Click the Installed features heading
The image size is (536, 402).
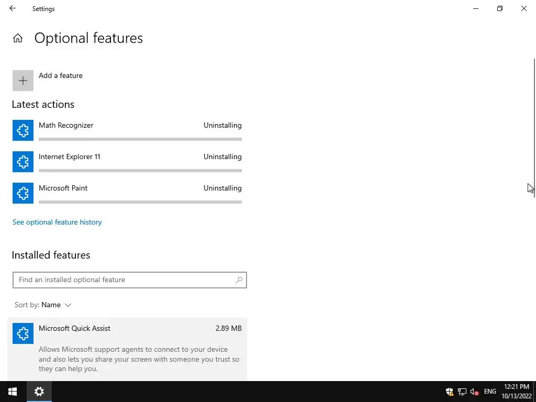51,255
